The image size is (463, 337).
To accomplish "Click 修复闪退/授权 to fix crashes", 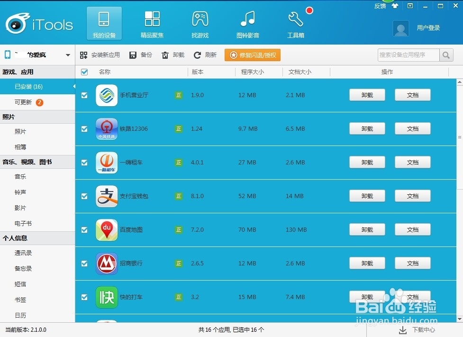I will (252, 55).
